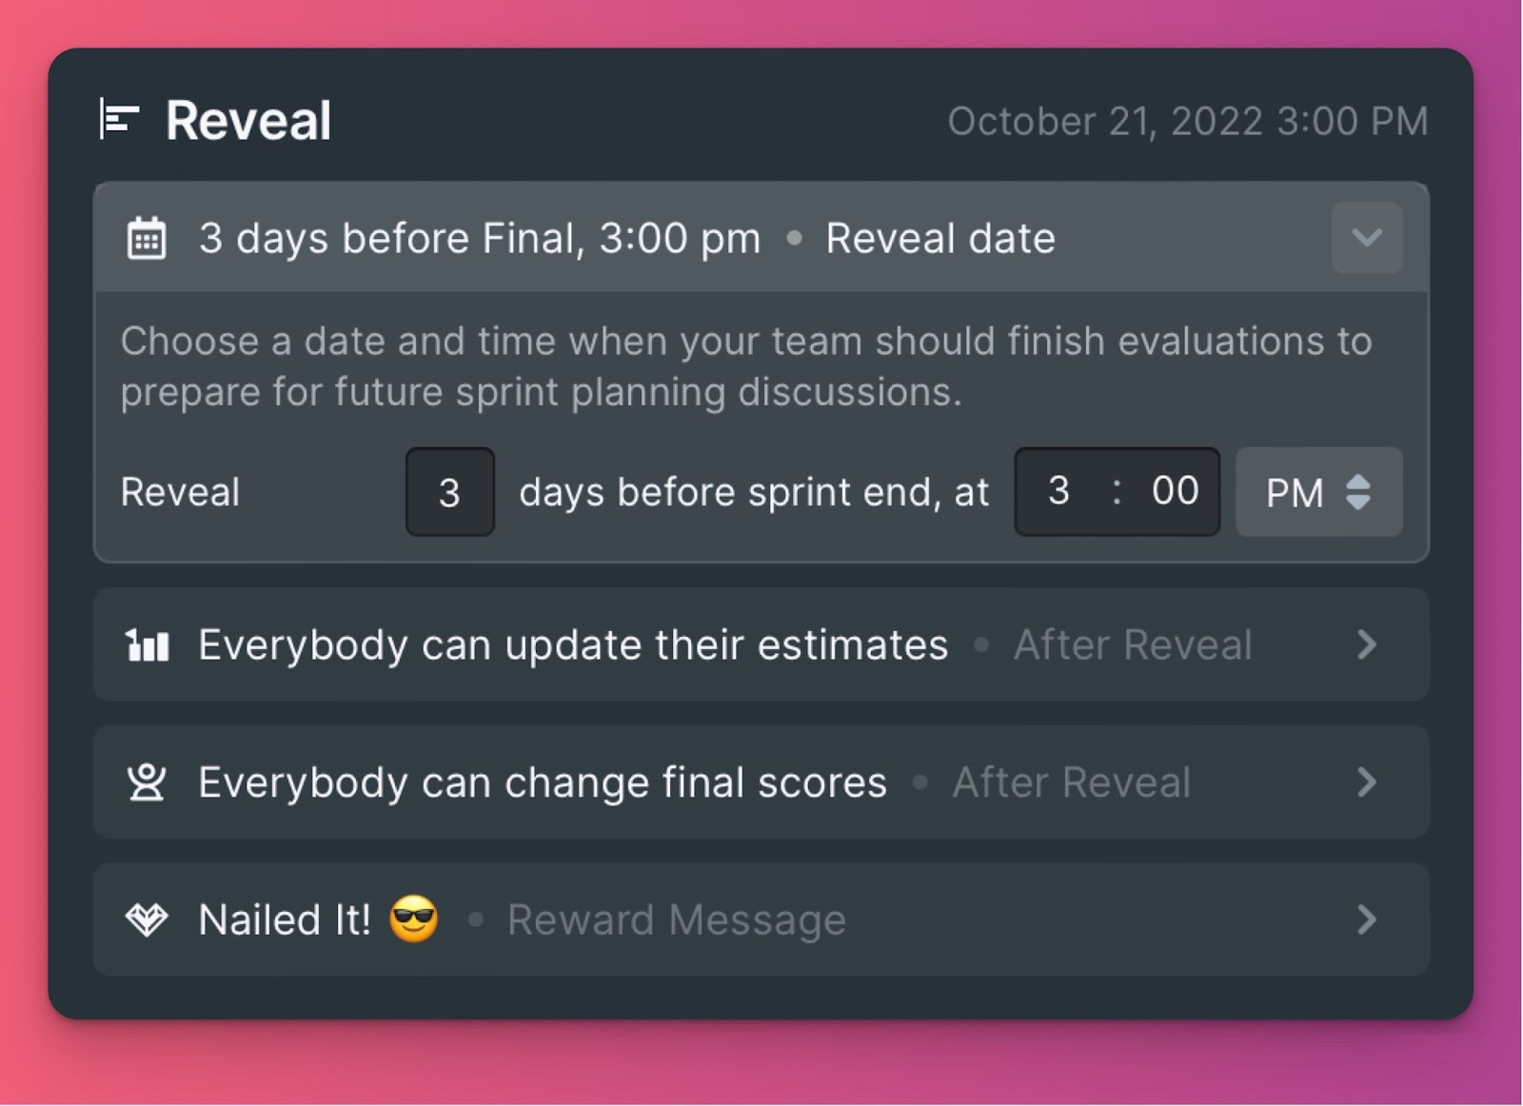Click the diamond icon beside Nailed It

147,919
